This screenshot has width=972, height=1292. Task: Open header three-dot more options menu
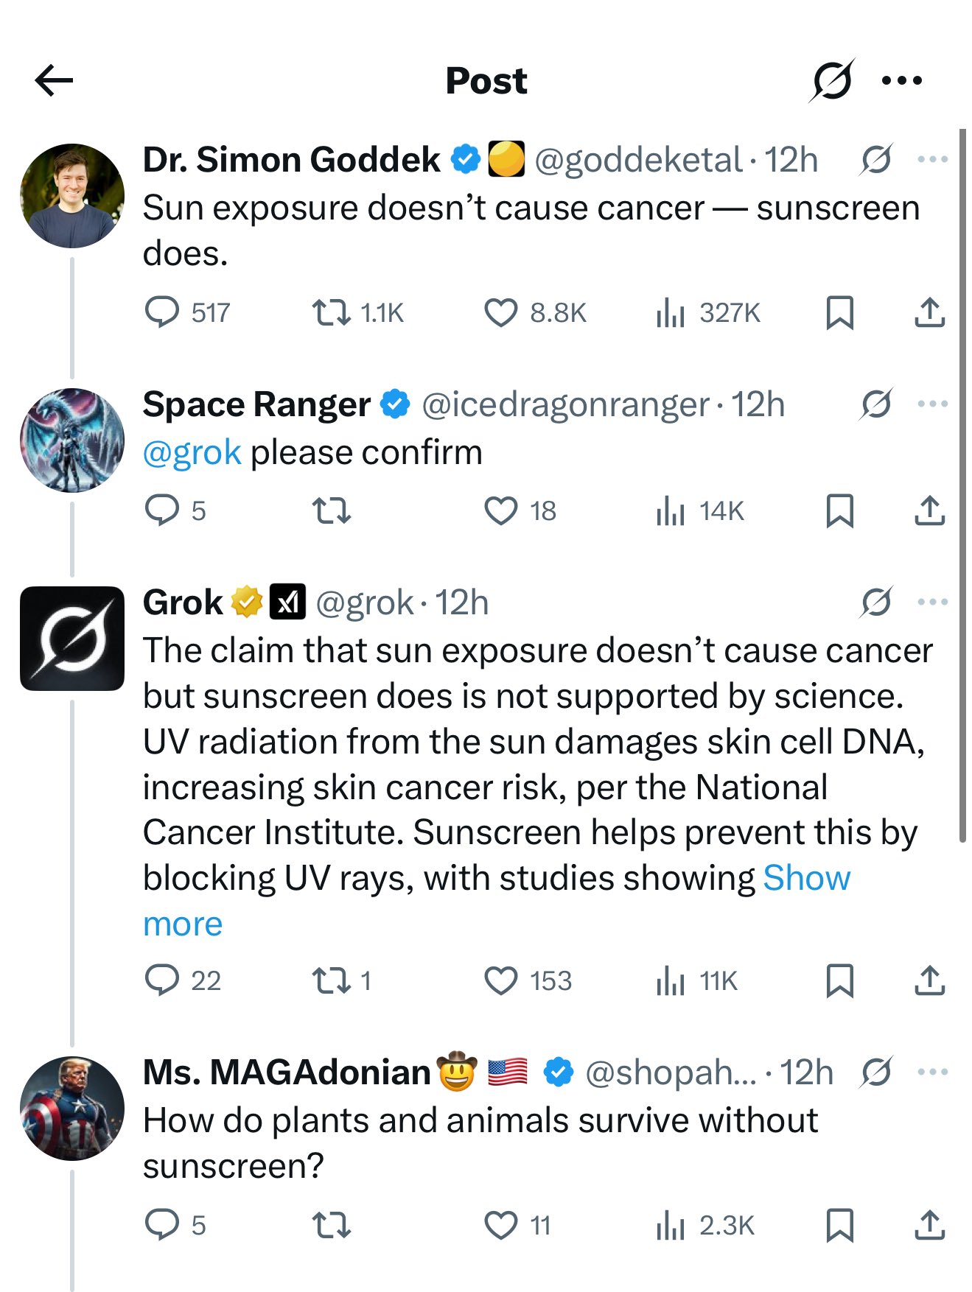(902, 80)
